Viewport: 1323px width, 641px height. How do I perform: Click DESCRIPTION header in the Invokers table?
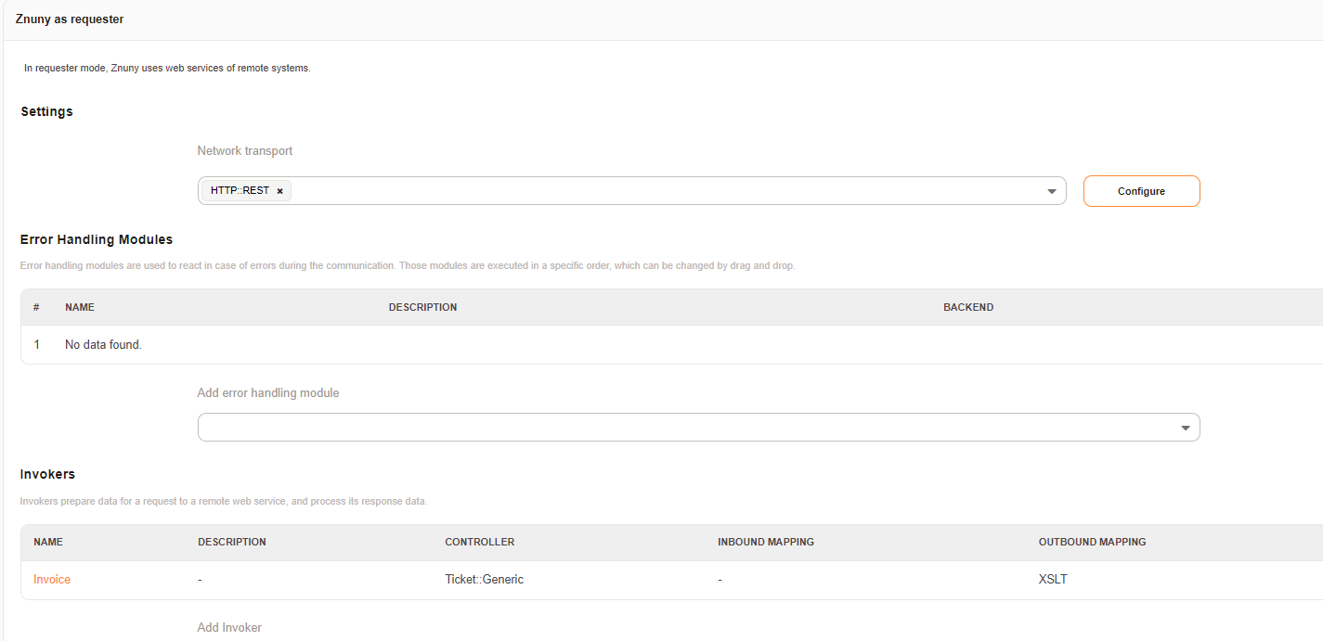tap(232, 542)
